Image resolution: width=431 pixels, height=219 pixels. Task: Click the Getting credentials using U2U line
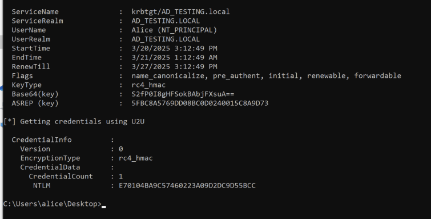point(74,121)
